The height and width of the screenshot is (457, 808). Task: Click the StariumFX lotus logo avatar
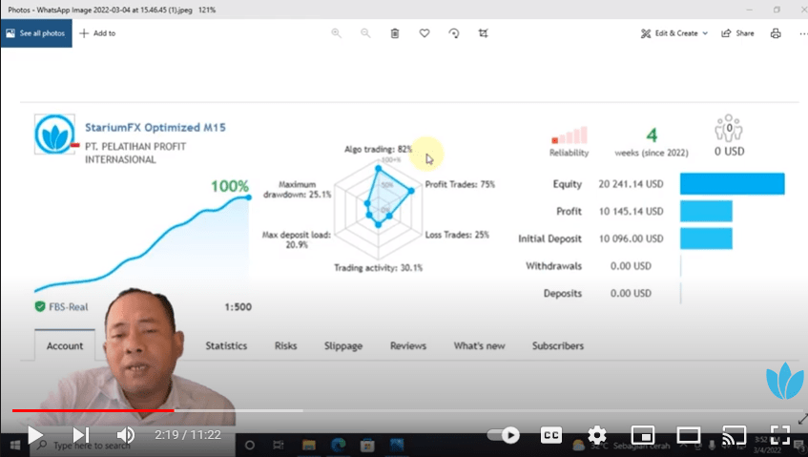pyautogui.click(x=54, y=135)
